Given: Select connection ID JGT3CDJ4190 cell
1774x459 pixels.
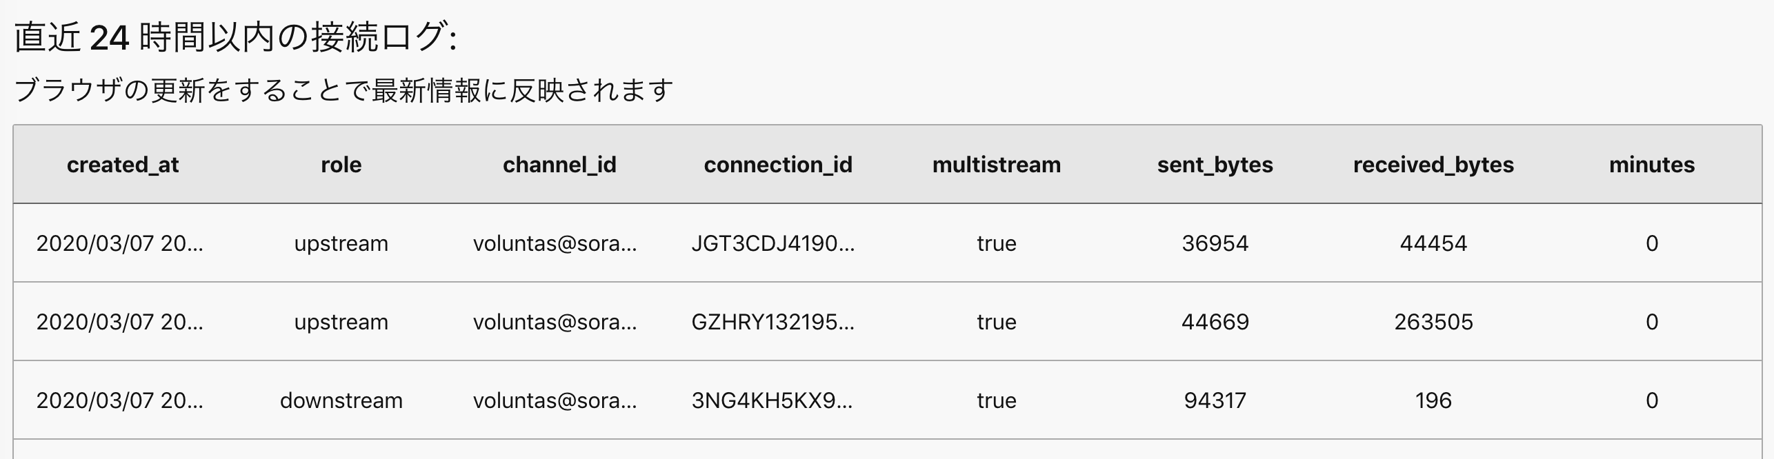Looking at the screenshot, I should pyautogui.click(x=773, y=243).
